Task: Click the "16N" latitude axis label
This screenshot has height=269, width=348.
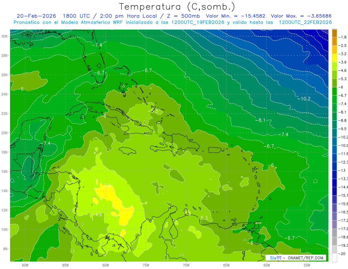Action: 5,171
